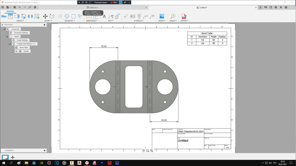
Task: Select the Move tool in Modify group
Action: coord(45,16)
